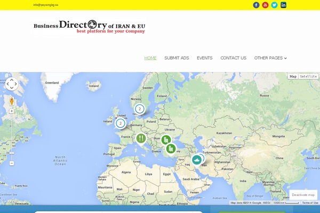The image size is (320, 213).
Task: Open the LinkedIn social icon
Action: coord(283,5)
